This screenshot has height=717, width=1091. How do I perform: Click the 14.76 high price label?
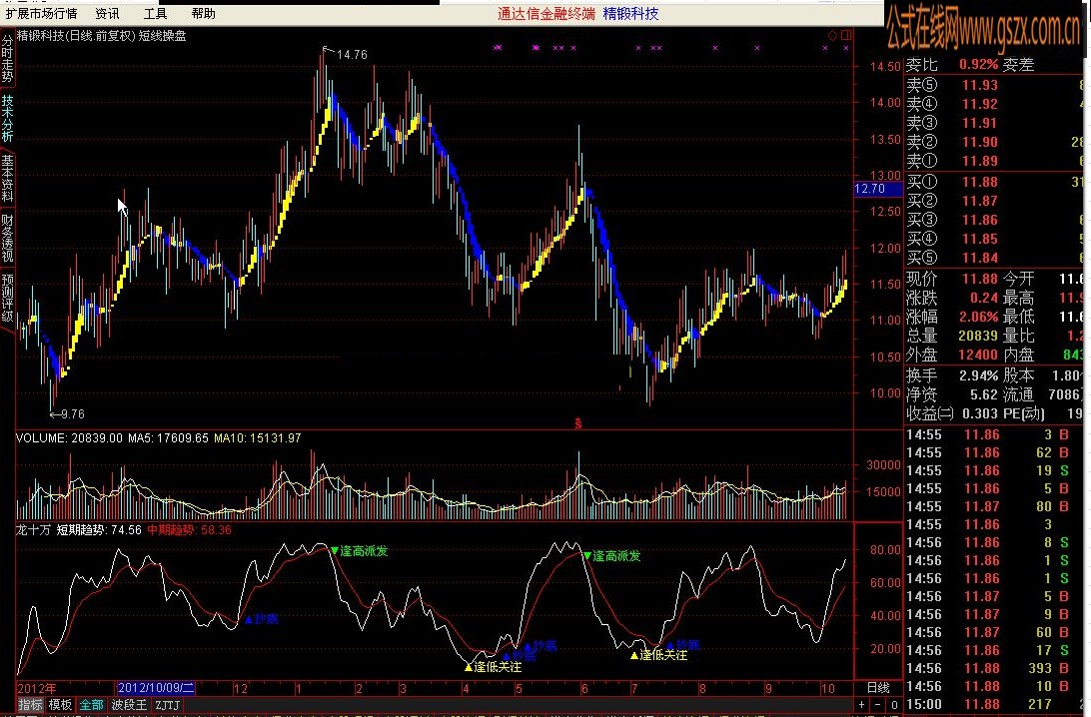pyautogui.click(x=352, y=54)
